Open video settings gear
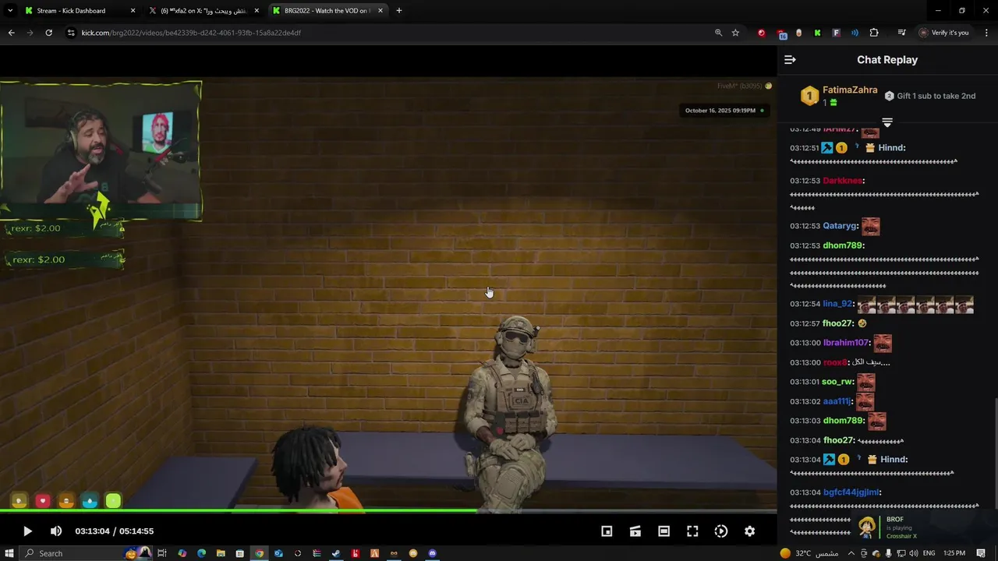Viewport: 998px width, 561px height. click(x=749, y=531)
